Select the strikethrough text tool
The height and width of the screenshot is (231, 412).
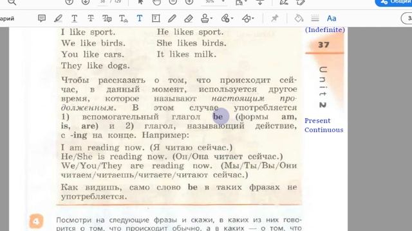click(91, 19)
